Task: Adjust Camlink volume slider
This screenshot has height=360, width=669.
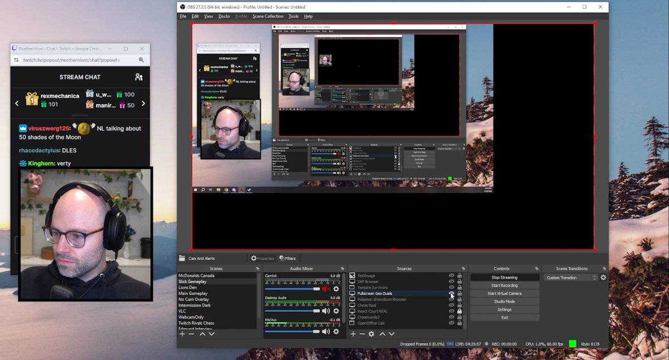Action: pyautogui.click(x=292, y=289)
